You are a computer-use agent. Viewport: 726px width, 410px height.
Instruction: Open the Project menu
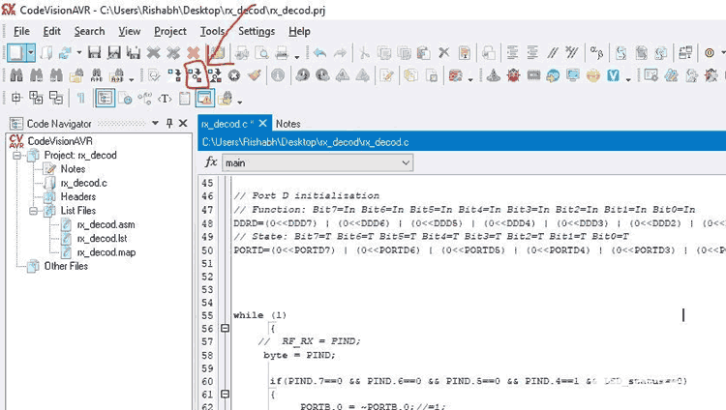[170, 32]
